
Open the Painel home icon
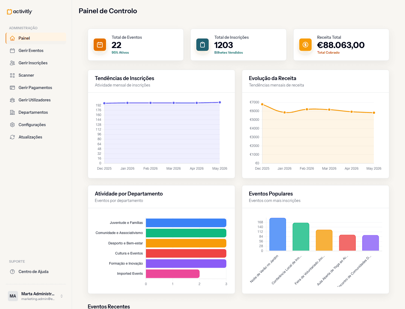point(12,38)
